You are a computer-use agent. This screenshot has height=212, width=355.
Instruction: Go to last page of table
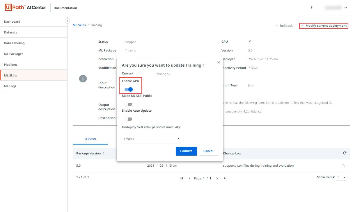click(225, 178)
